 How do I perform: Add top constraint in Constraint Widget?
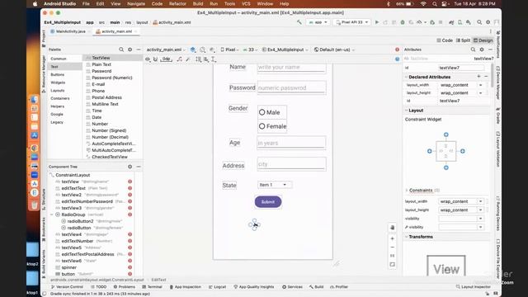pyautogui.click(x=445, y=134)
